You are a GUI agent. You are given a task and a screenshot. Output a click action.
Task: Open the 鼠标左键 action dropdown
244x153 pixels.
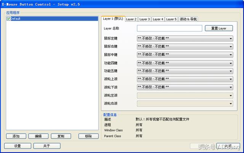click(x=185, y=38)
